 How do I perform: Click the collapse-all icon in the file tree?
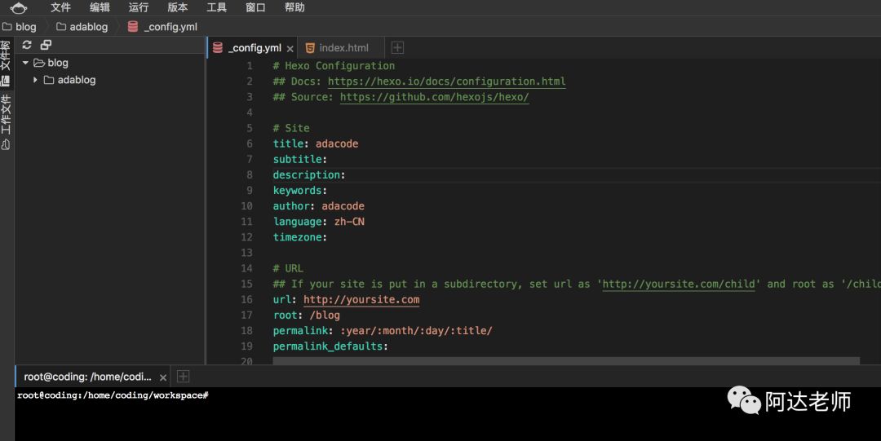46,45
